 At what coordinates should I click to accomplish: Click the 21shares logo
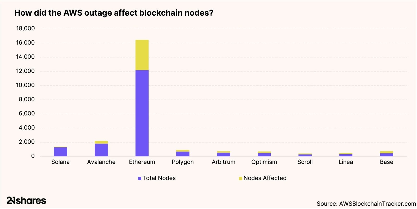click(x=26, y=200)
